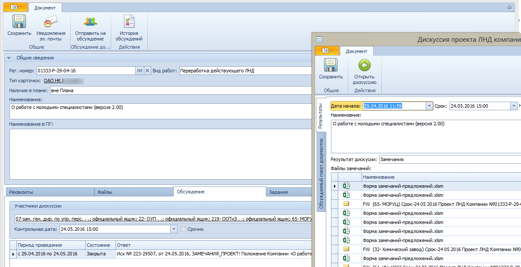Screen dimensions: 521x267
Task: Click the Наличие в плане field
Action: [x=181, y=90]
